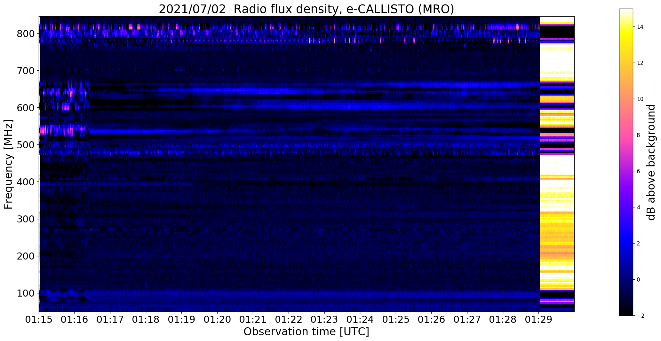Click the colorbar tick label 10
This screenshot has height=341, width=661.
(640, 99)
